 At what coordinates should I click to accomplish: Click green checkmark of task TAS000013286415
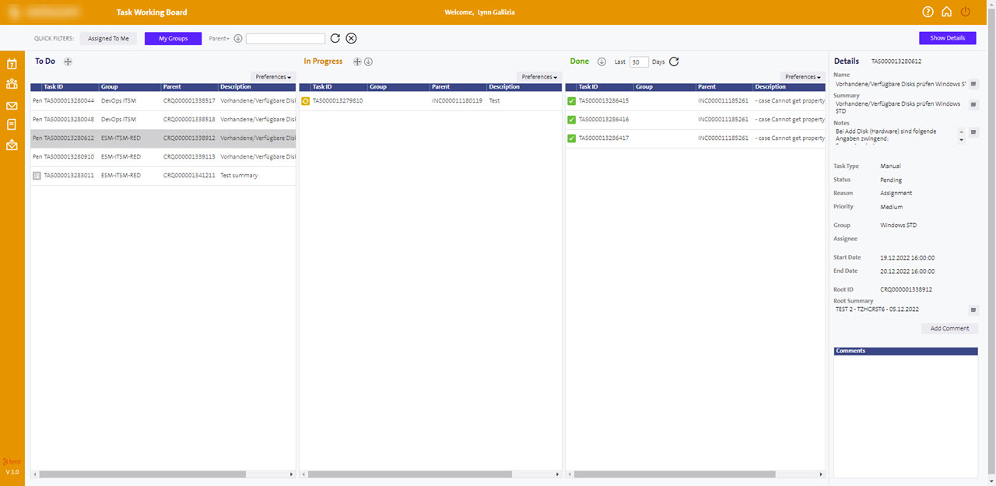[571, 101]
